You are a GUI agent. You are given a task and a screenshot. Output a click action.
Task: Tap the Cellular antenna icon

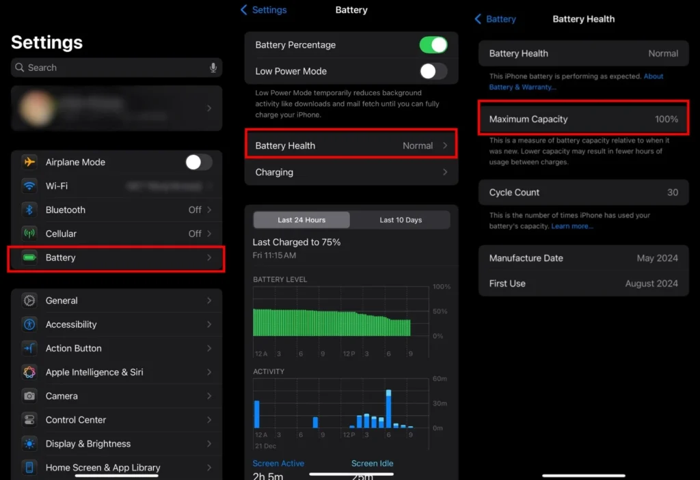29,234
